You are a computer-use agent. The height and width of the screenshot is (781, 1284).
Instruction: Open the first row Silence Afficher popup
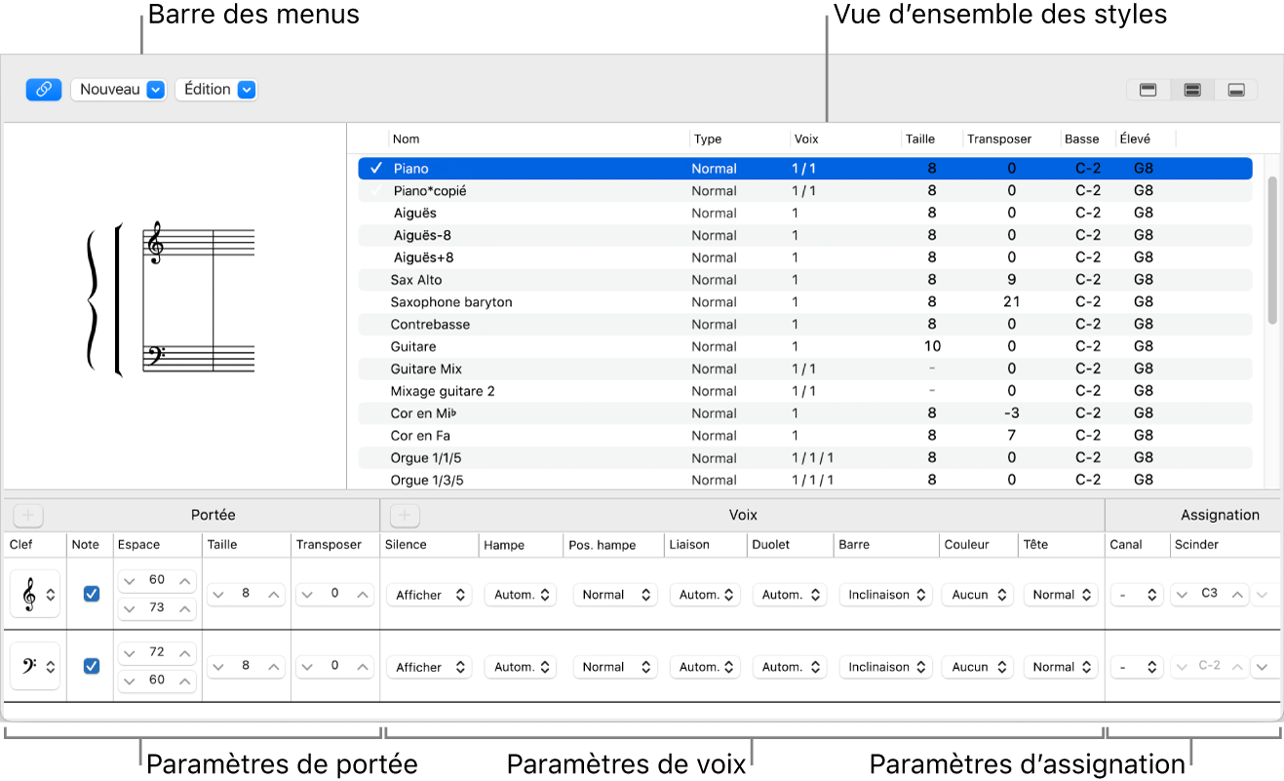click(x=429, y=595)
